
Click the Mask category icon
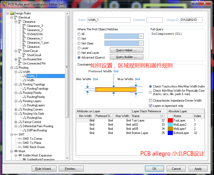(16, 151)
